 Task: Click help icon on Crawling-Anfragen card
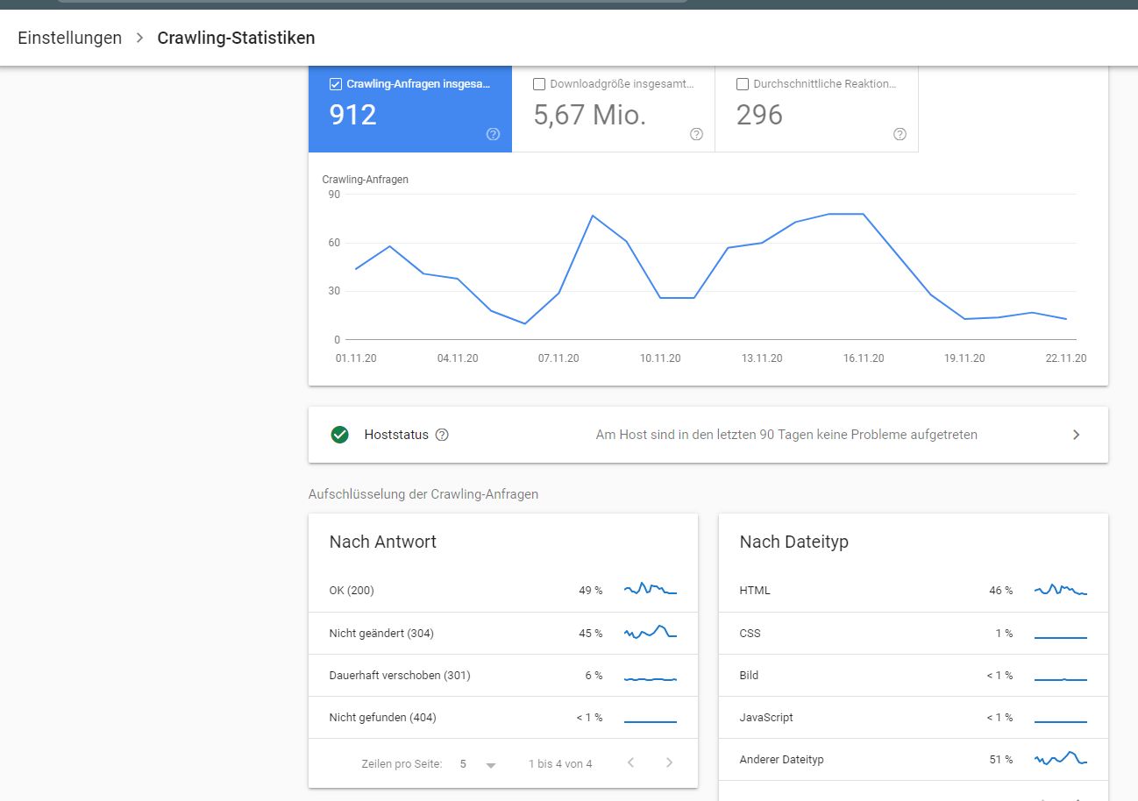point(493,134)
